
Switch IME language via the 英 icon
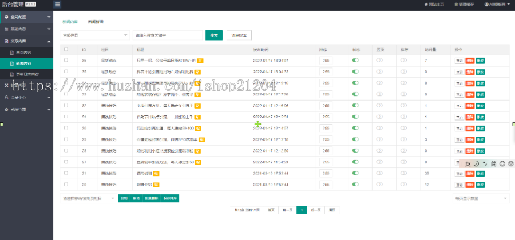tap(468, 163)
